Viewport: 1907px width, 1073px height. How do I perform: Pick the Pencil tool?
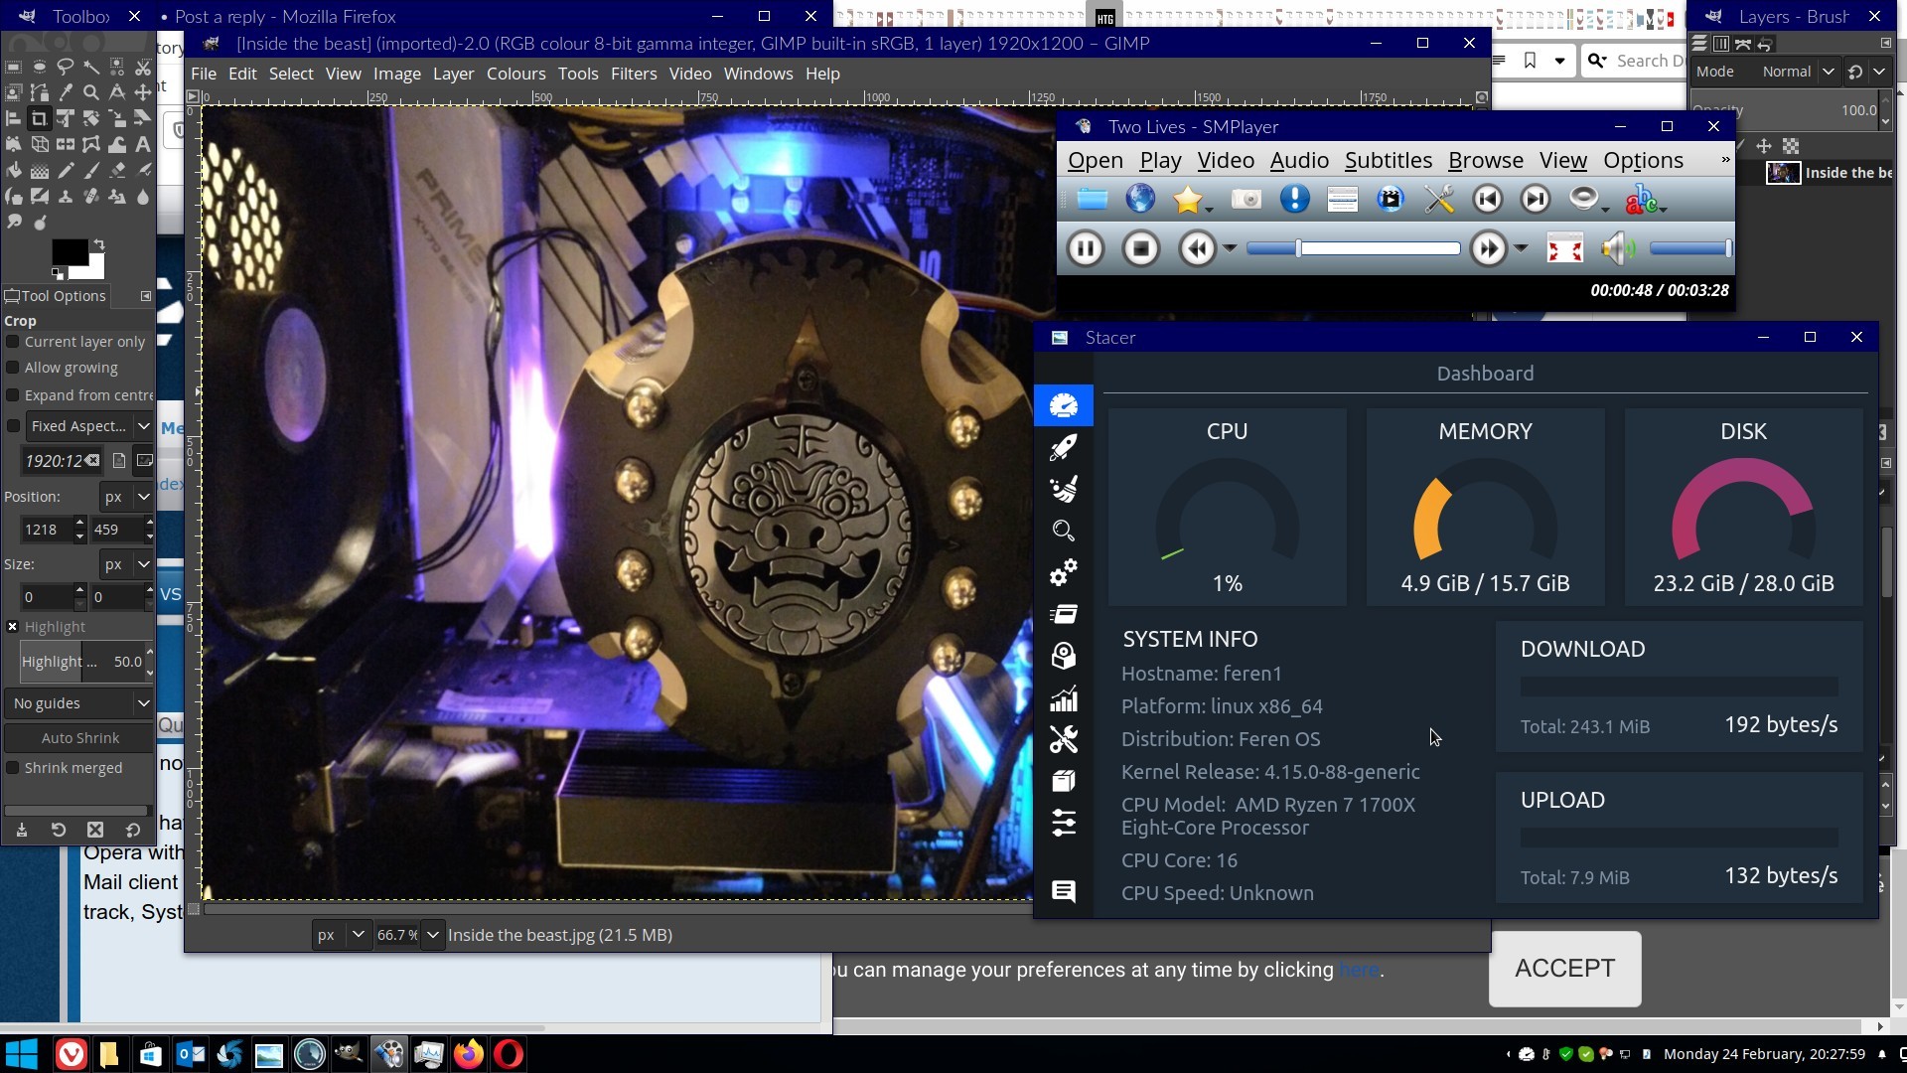point(66,170)
